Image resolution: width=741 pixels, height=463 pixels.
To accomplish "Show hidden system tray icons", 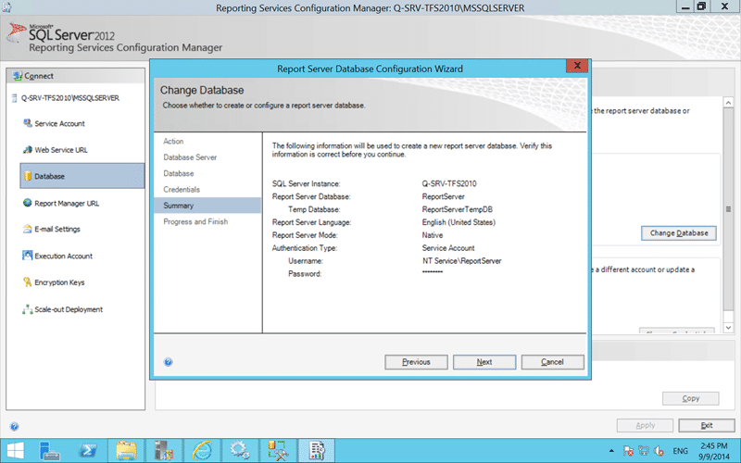I will pos(611,451).
